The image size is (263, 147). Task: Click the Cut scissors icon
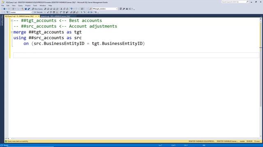click(x=61, y=9)
